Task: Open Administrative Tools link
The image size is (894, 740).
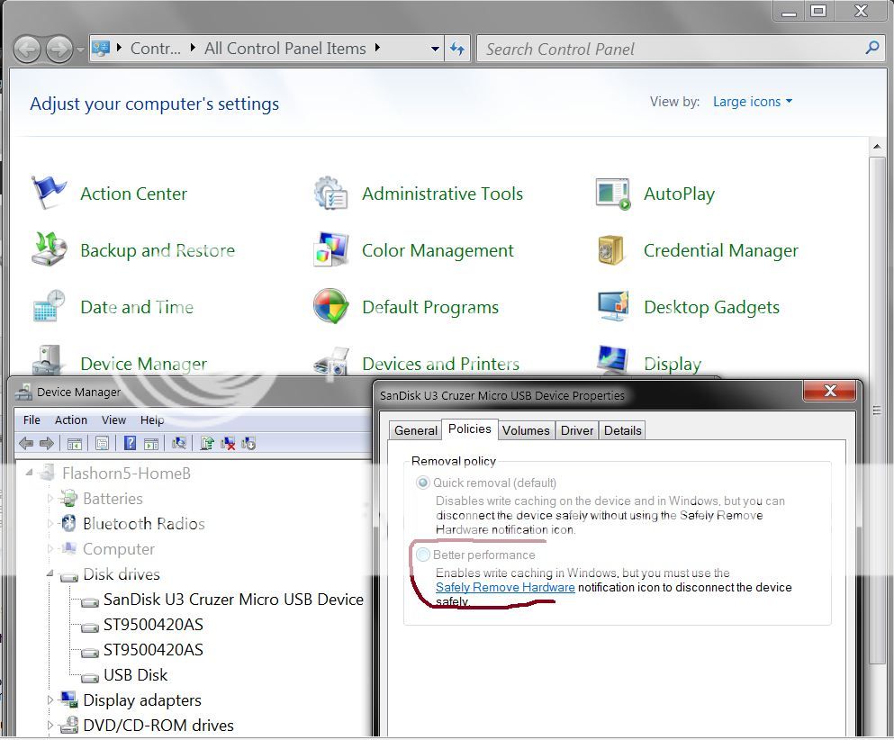Action: 442,194
